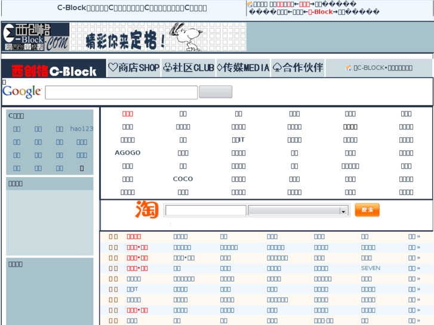Open the C-BLOCK• link in the navigation bar

pyautogui.click(x=383, y=68)
